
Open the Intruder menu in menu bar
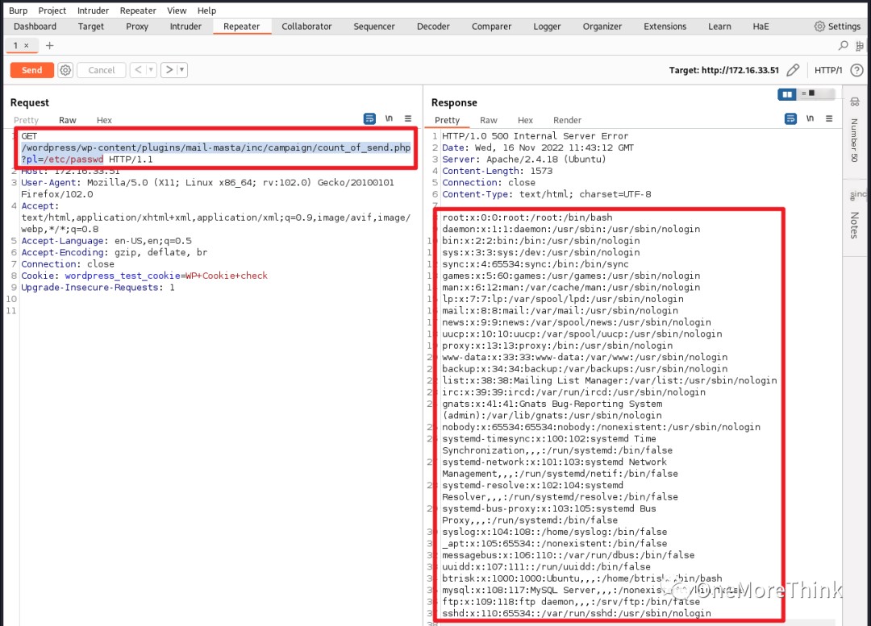pyautogui.click(x=93, y=10)
